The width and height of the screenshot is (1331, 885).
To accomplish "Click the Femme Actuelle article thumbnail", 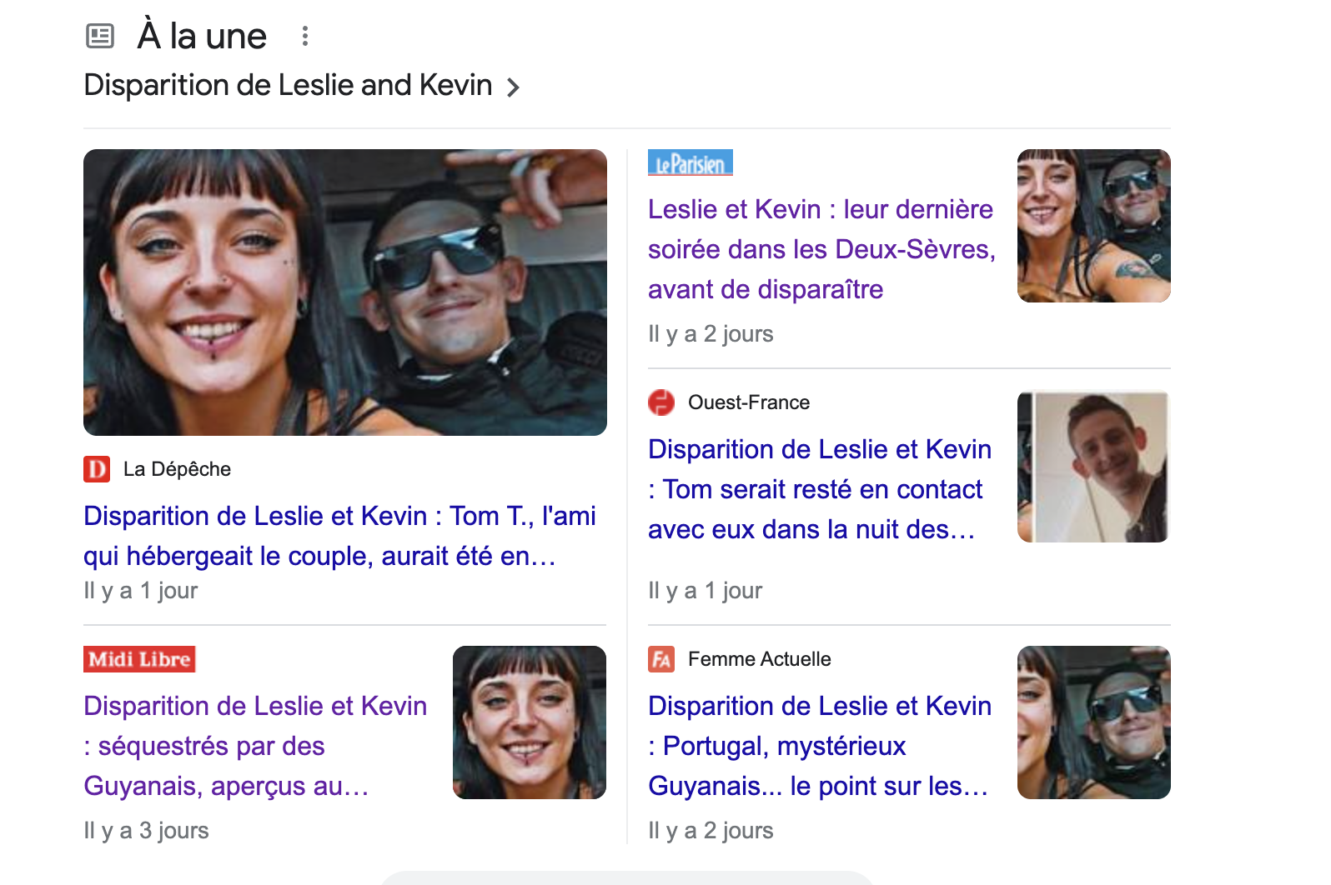I will click(1094, 722).
